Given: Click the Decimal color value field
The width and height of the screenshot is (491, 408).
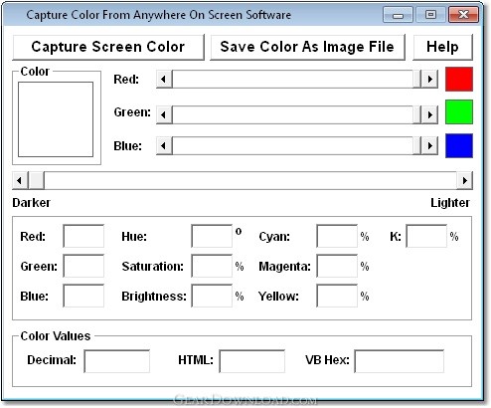Looking at the screenshot, I should coord(117,361).
